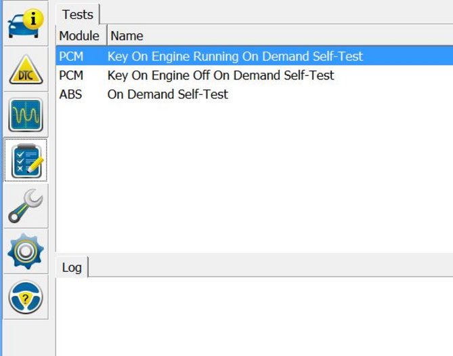The width and height of the screenshot is (453, 356).
Task: Open the live data waveform icon
Action: point(26,115)
